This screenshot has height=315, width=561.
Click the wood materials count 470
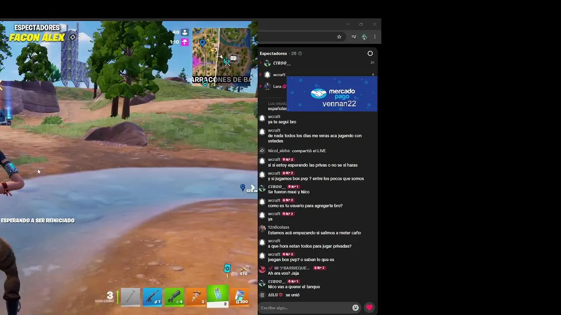(243, 273)
